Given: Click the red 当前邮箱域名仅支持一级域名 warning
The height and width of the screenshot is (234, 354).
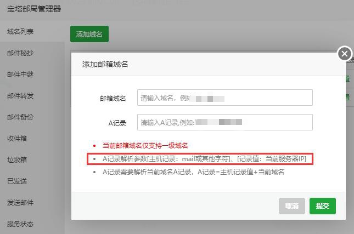Looking at the screenshot, I should coord(145,146).
